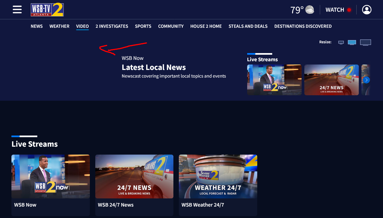Select the Video nav tab
The image size is (383, 218).
pyautogui.click(x=82, y=26)
